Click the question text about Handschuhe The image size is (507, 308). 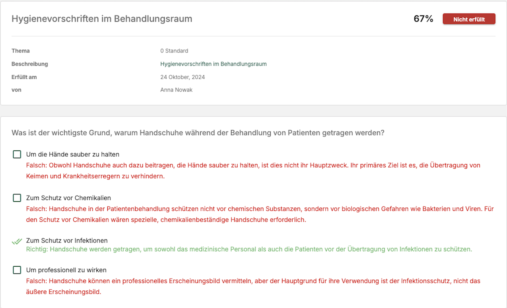tap(198, 133)
